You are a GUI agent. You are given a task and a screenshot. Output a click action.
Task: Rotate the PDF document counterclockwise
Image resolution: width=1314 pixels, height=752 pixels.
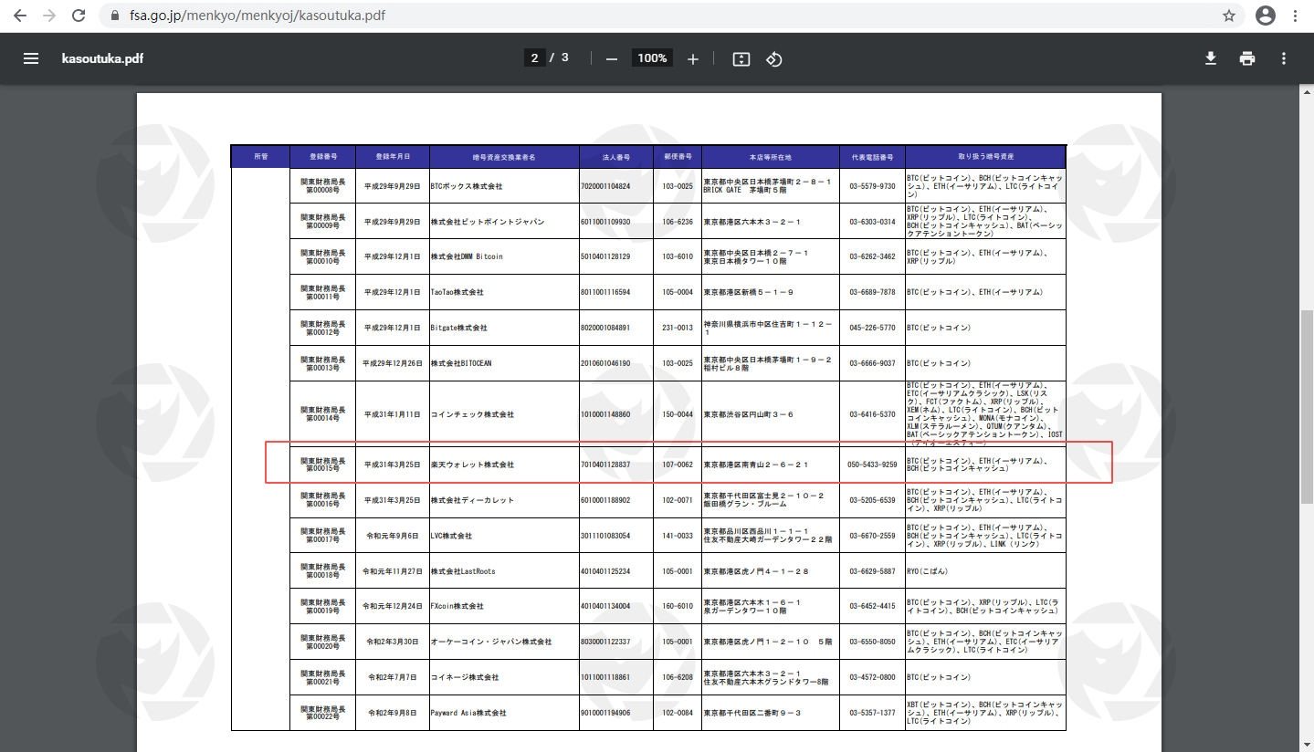pos(774,58)
